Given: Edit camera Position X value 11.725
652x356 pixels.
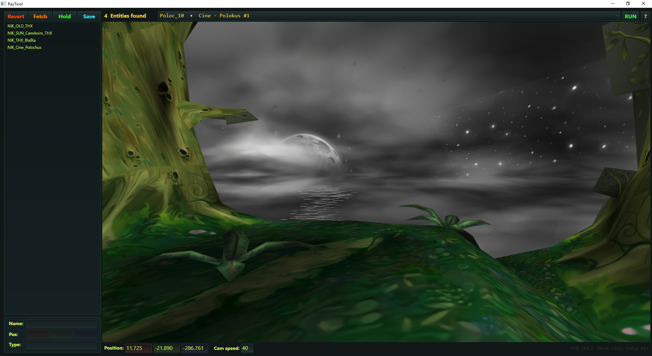Looking at the screenshot, I should pos(138,348).
